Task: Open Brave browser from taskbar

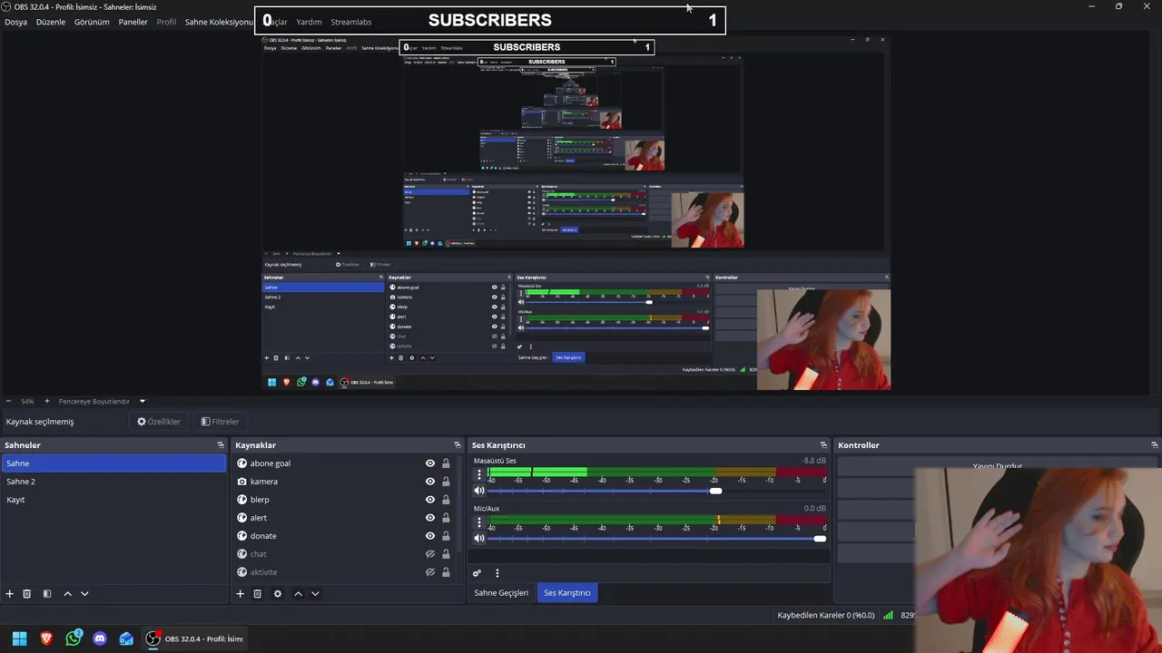Action: (46, 638)
